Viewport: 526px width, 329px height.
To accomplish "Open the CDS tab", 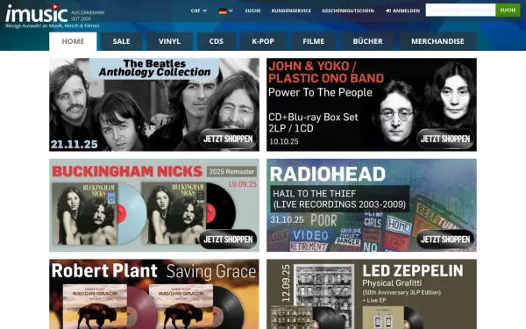I will point(216,41).
